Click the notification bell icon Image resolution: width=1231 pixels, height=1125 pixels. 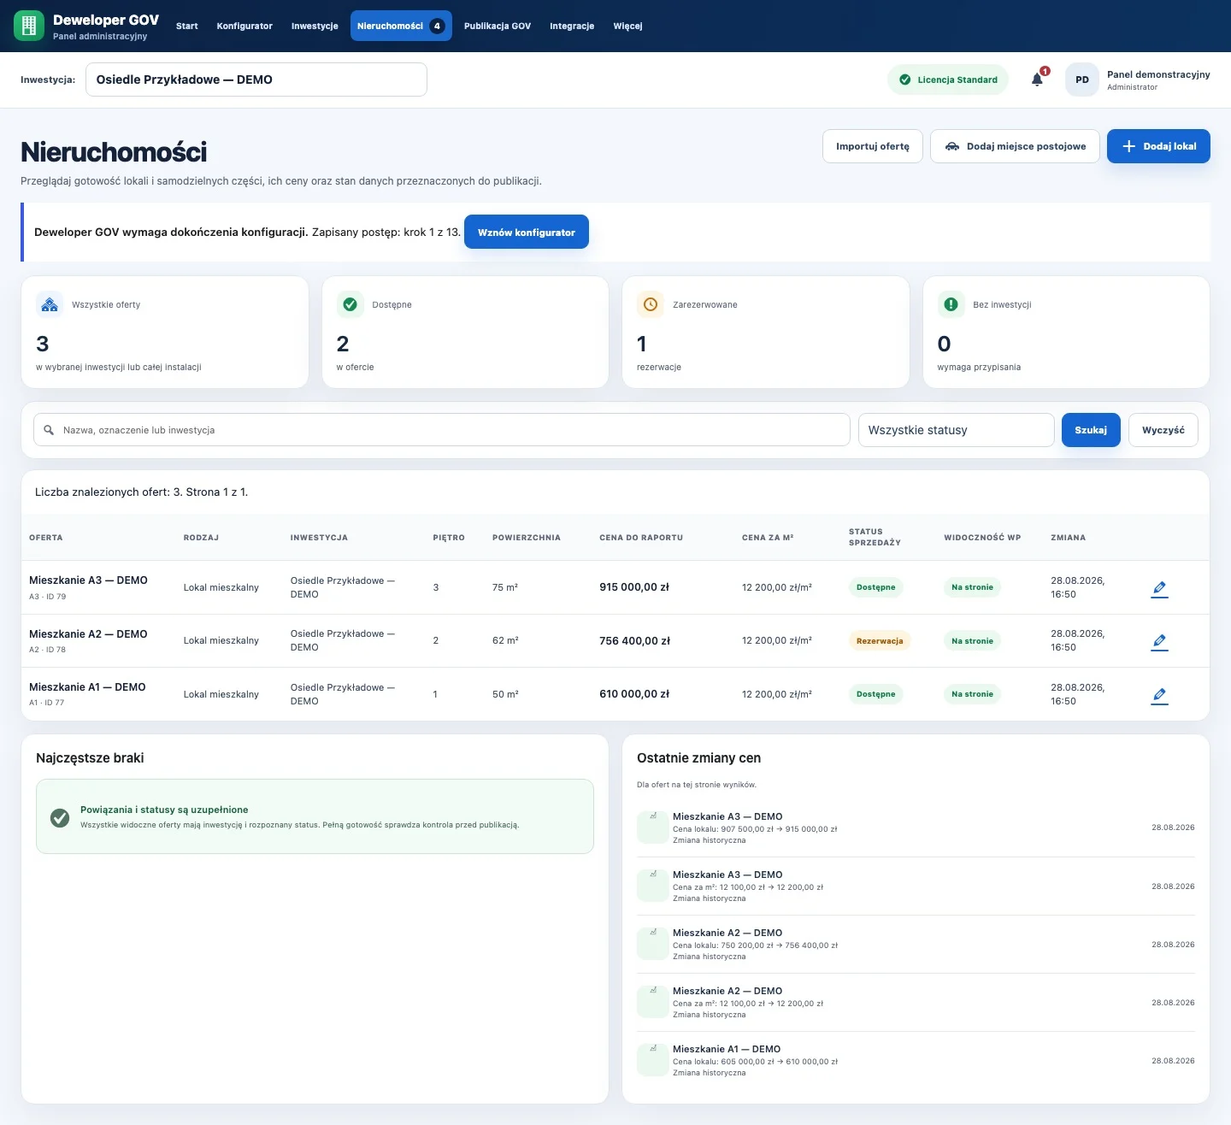(x=1037, y=80)
